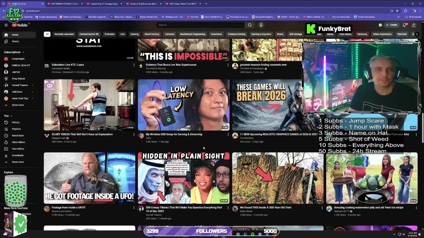Click the browser address bar
424x238 pixels.
pos(205,11)
